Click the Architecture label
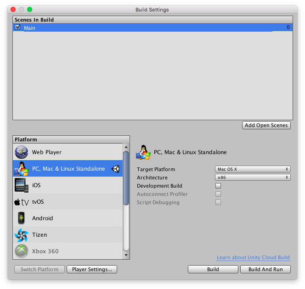The height and width of the screenshot is (289, 305). point(152,178)
